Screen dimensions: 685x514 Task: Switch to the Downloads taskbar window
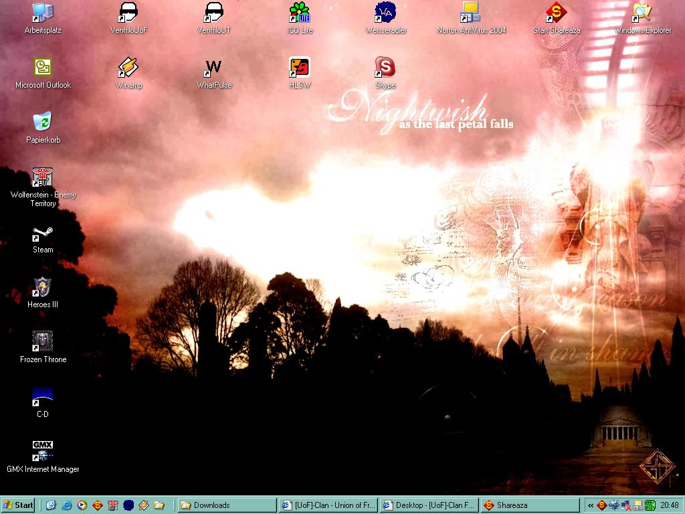click(227, 505)
